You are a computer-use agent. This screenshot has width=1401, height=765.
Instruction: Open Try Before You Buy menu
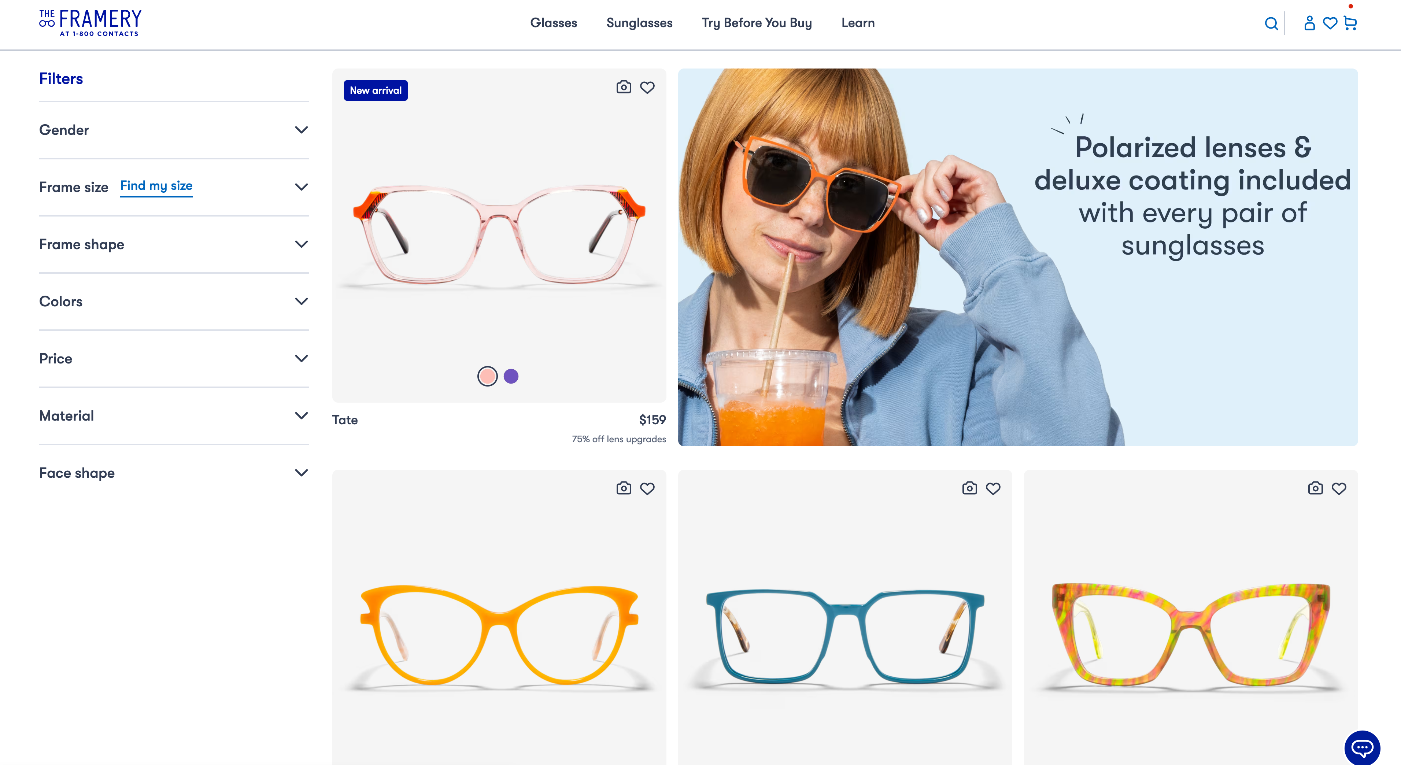point(757,23)
